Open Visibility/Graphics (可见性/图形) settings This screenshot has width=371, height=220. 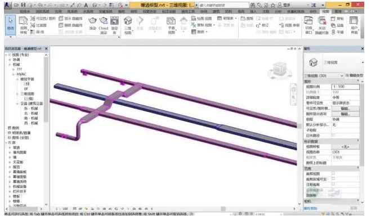pyautogui.click(x=43, y=19)
